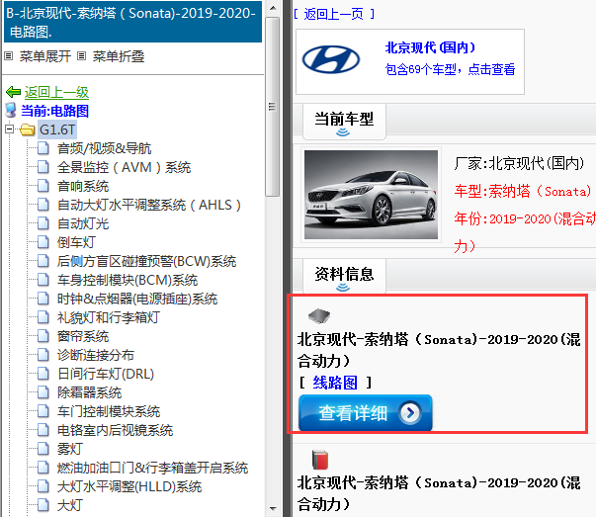This screenshot has height=517, width=596.
Task: Click the gray chip circuit icon
Action: pos(319,315)
